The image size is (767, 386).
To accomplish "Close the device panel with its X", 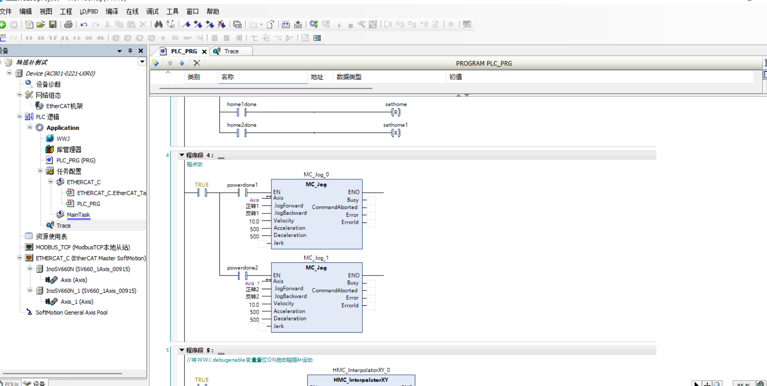I will (x=141, y=50).
